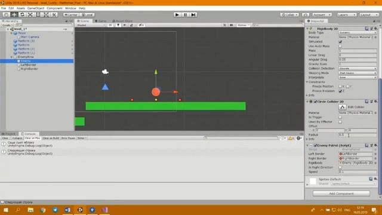The image size is (382, 215).
Task: Toggle Center pivot mode button
Action: (x=70, y=15)
